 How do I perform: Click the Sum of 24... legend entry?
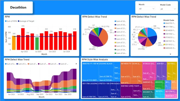[120, 50]
